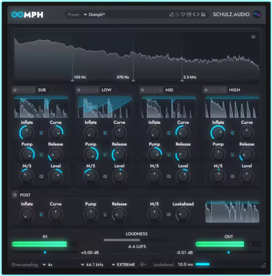The image size is (272, 276).
Task: Click the Oomph* preset name
Action: pos(97,14)
